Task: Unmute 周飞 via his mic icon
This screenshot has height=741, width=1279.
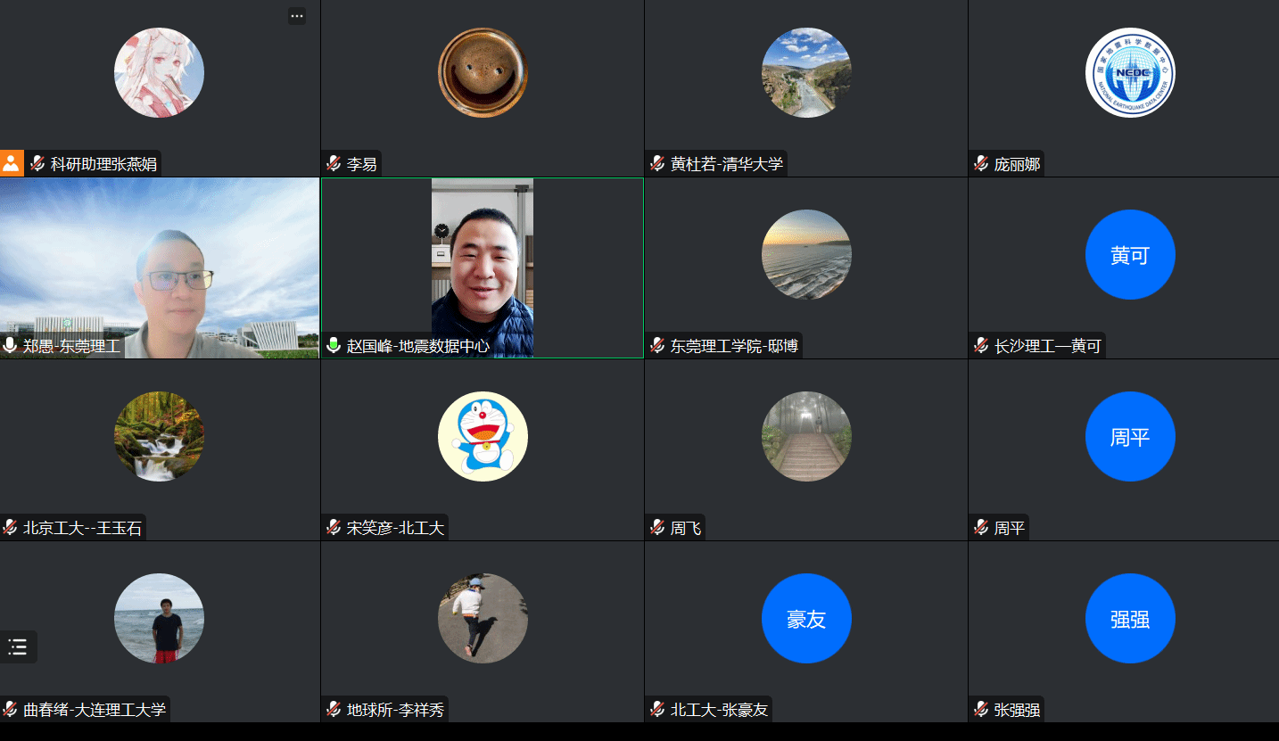Action: pyautogui.click(x=656, y=527)
